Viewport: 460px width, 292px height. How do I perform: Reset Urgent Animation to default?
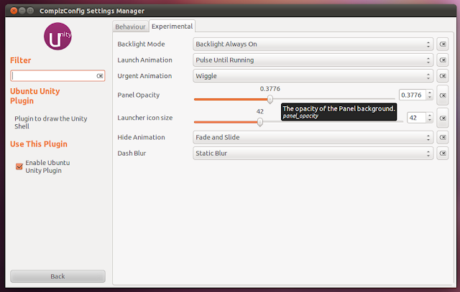click(x=443, y=76)
